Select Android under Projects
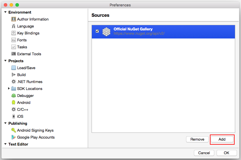Screen dimensions: 241x160 point(24,103)
